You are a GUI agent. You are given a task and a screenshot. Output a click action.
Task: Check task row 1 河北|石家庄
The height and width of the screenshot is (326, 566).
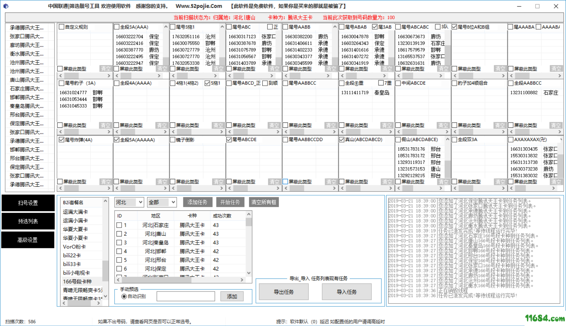pos(119,225)
